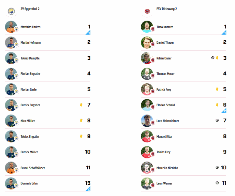Click the yellow card icon beside Kilian Daser

coord(217,58)
